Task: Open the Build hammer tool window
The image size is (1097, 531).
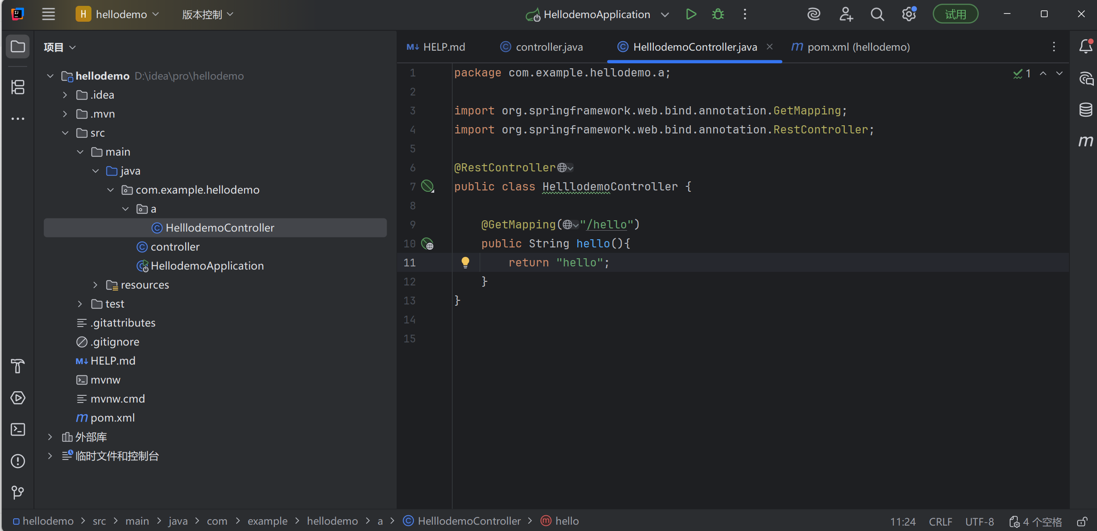Action: coord(18,366)
